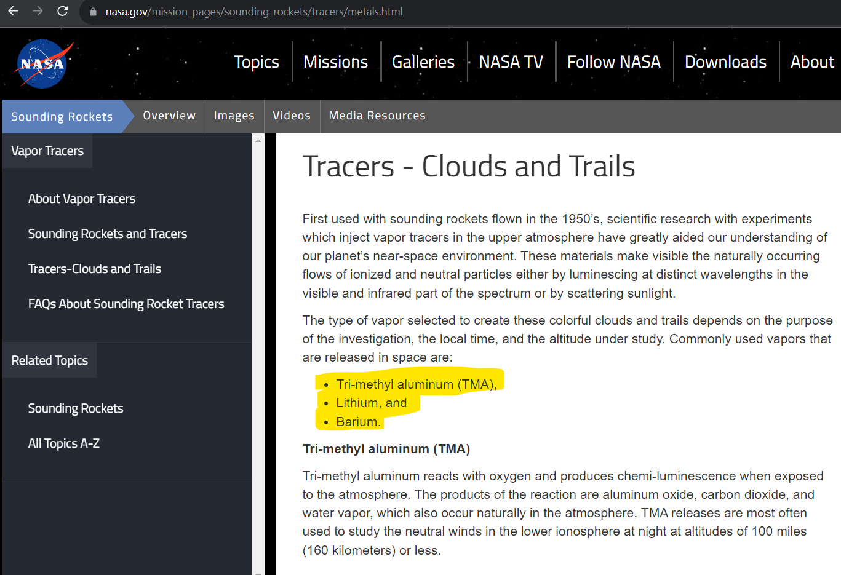Open the Missions menu
The width and height of the screenshot is (841, 575).
[335, 62]
